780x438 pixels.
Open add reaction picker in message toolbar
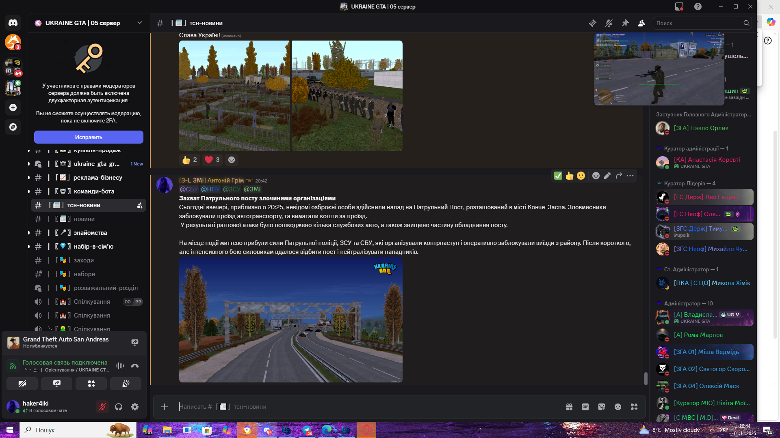tap(596, 176)
